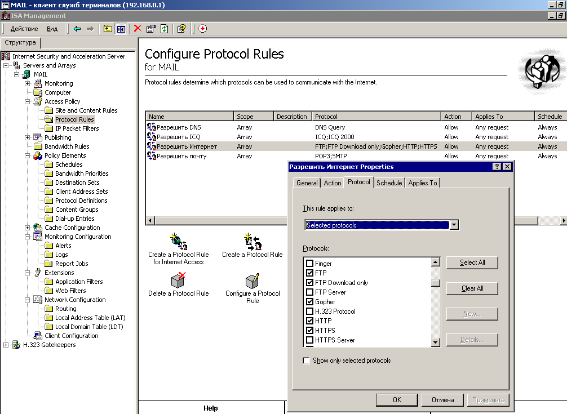
Task: Open the Properties toolbar icon
Action: click(x=151, y=29)
